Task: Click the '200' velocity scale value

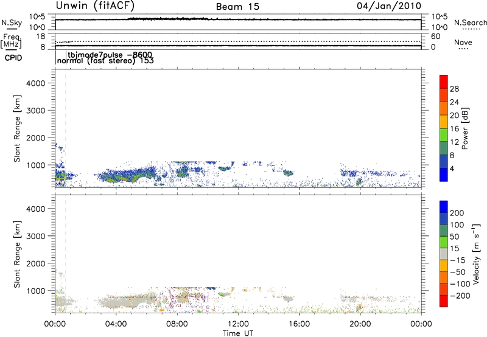Action: point(457,213)
